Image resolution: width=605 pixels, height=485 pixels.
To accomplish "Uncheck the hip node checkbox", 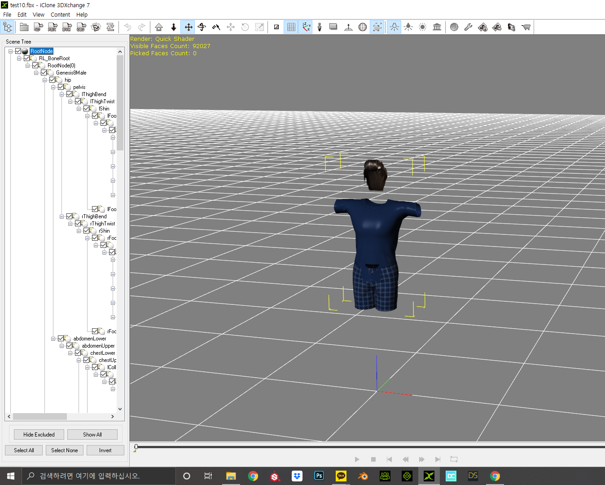I will click(x=53, y=80).
